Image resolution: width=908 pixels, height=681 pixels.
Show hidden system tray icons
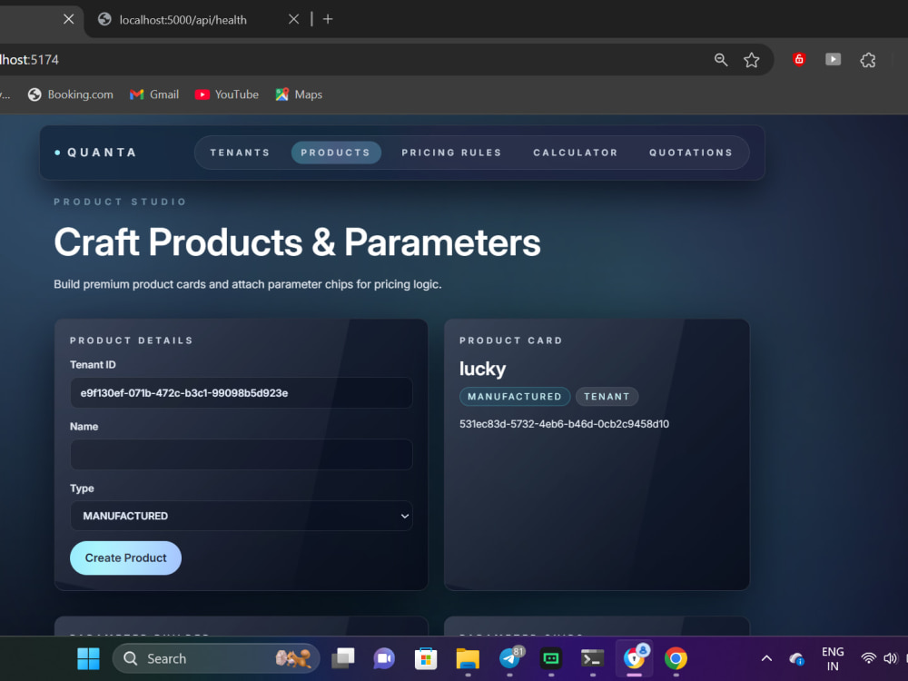(x=766, y=658)
